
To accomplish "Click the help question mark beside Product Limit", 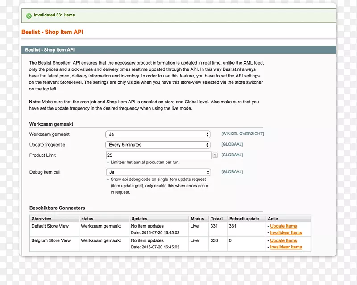I will point(215,155).
